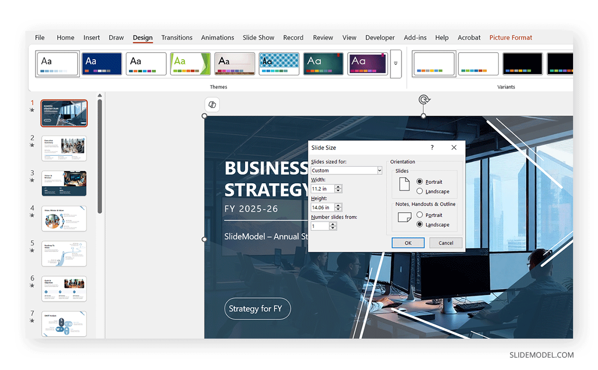Dismiss the Slide Size dialog with Cancel
598x370 pixels.
click(445, 243)
